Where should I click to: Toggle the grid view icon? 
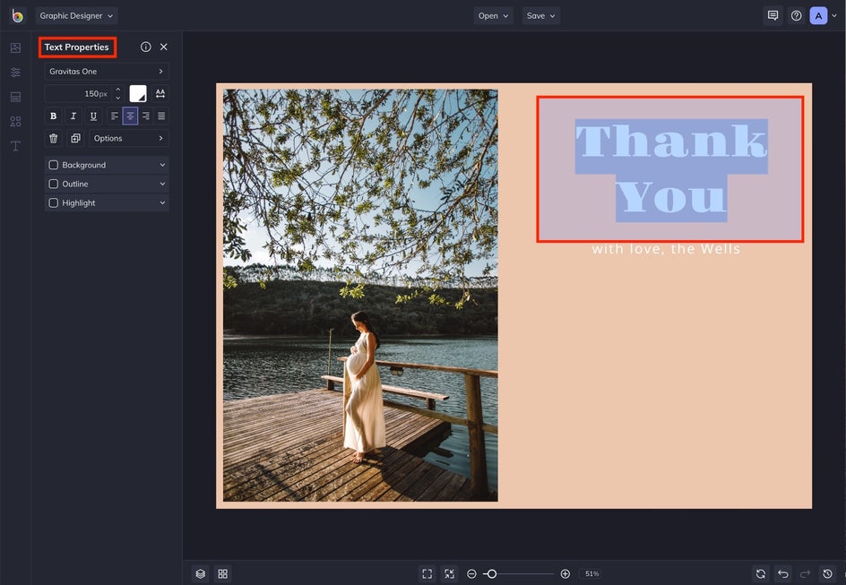[222, 573]
